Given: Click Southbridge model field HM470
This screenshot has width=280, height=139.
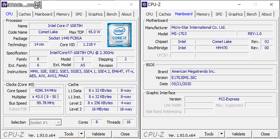Looking at the screenshot, I should 222,48.
